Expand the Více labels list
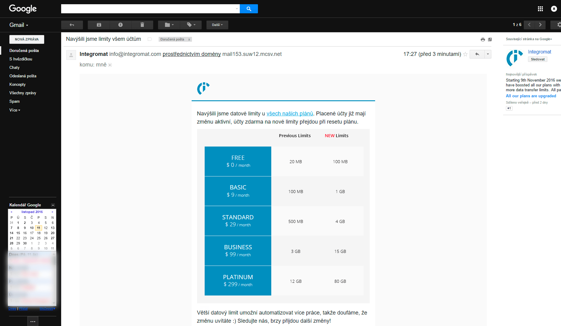 point(15,110)
